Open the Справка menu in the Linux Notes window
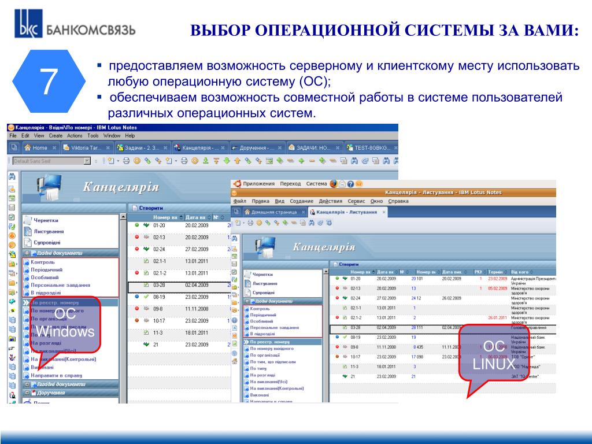The image size is (592, 444). (398, 201)
